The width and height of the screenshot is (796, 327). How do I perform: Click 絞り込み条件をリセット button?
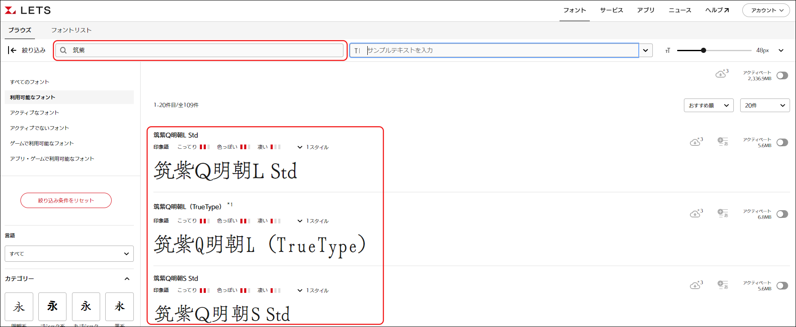[66, 200]
